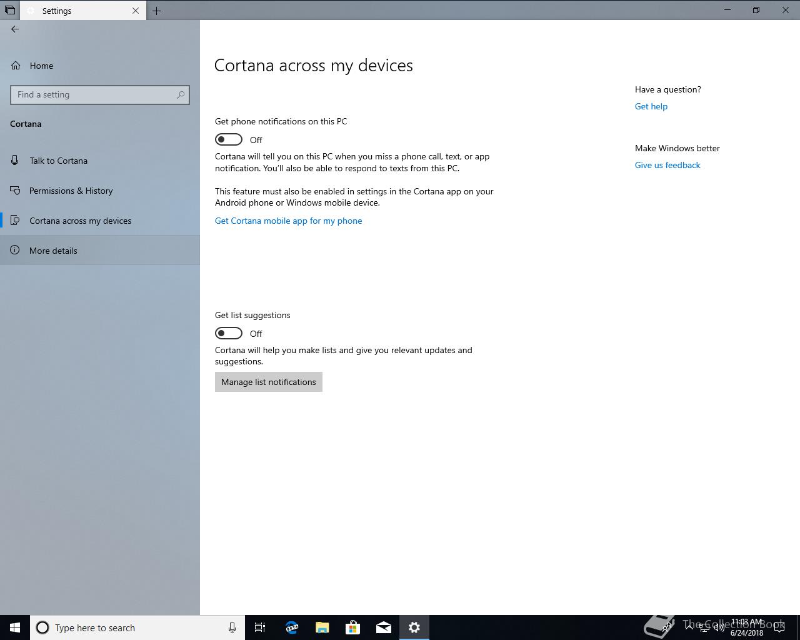800x640 pixels.
Task: Open People icon in system tray
Action: (667, 627)
